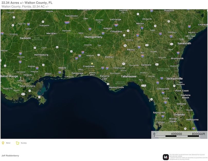Click the Pensacola city label

(77, 73)
